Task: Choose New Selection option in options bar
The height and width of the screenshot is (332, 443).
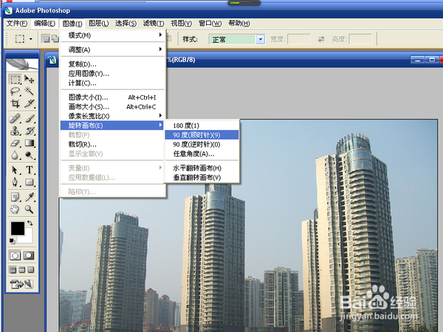Action: coord(46,38)
